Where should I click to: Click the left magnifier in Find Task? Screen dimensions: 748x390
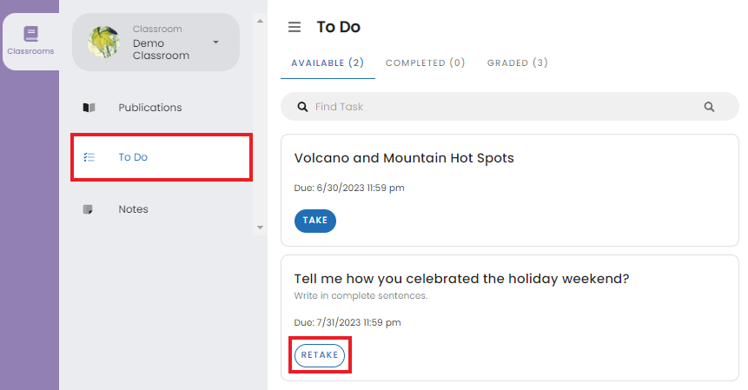click(x=302, y=107)
